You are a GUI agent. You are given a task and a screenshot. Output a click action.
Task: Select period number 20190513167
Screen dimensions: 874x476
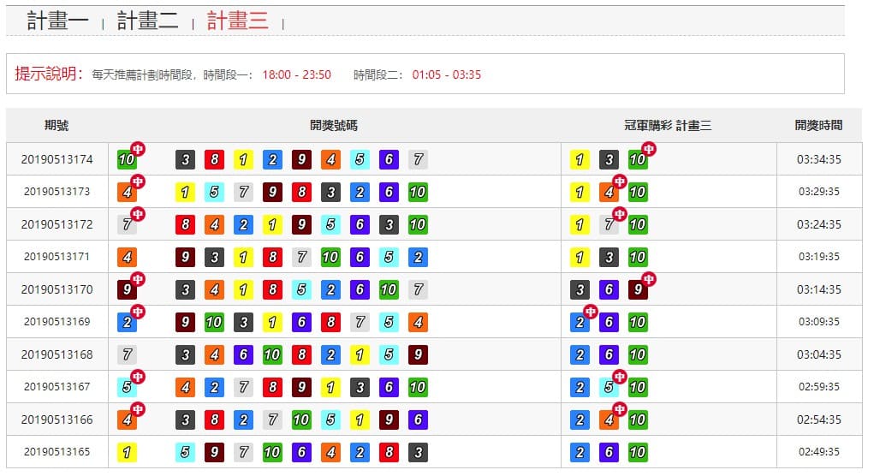(x=56, y=387)
